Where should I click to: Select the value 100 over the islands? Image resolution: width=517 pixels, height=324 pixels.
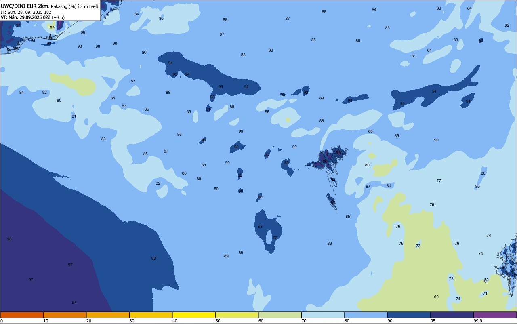click(324, 161)
